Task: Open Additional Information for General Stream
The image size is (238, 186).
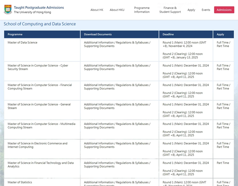Action: tap(99, 105)
